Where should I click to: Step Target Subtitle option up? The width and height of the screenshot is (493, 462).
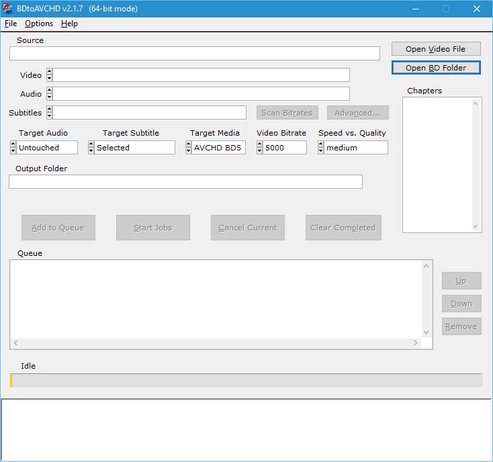91,144
